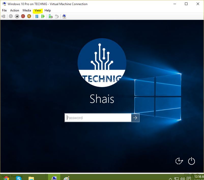Save VM state with the orange power icon

point(29,16)
